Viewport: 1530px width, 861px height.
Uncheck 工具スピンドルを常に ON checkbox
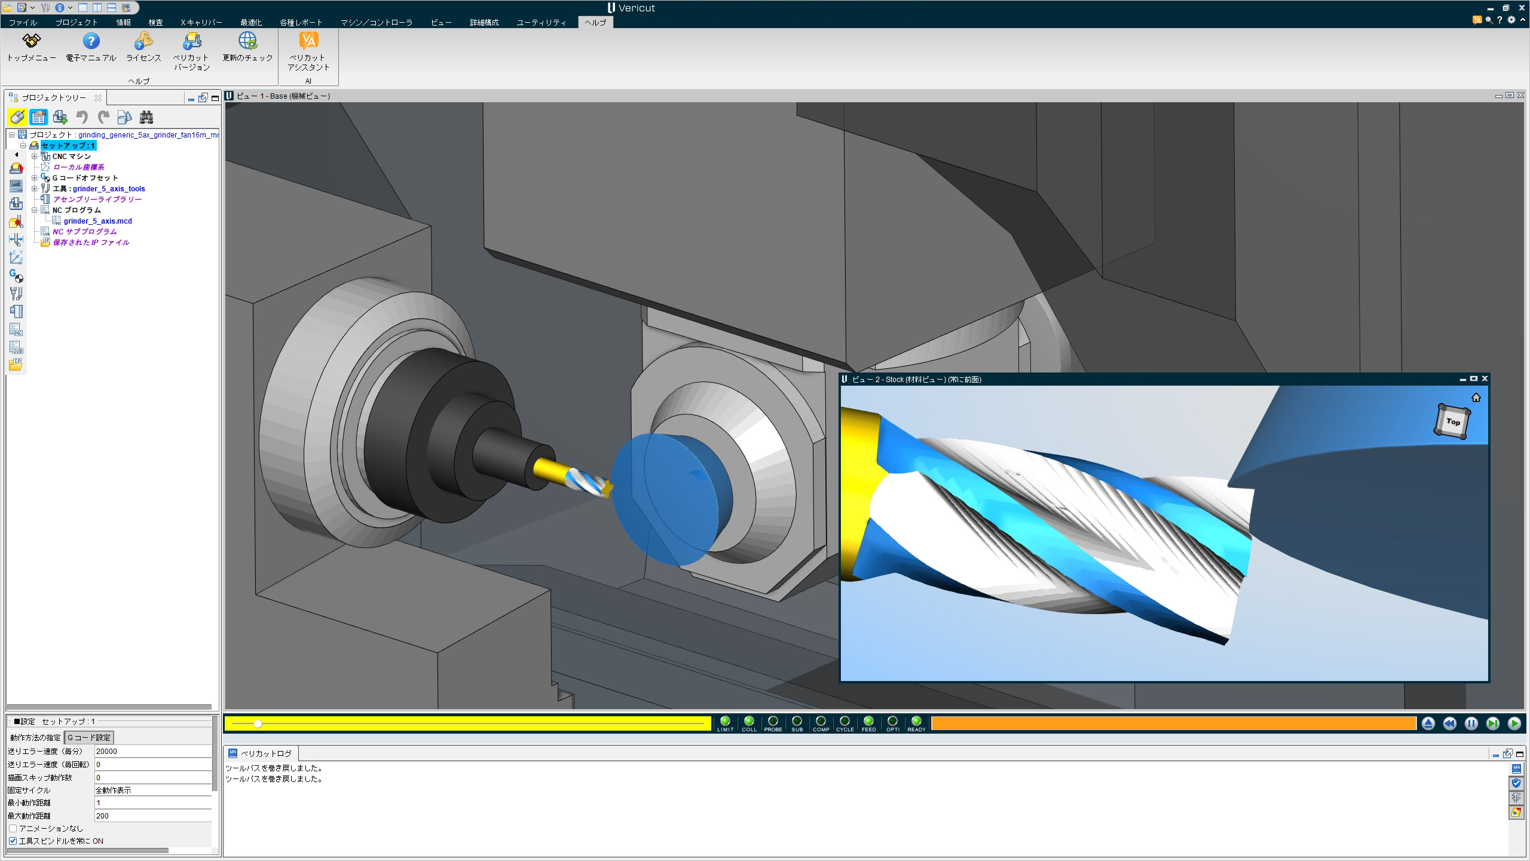click(x=13, y=841)
